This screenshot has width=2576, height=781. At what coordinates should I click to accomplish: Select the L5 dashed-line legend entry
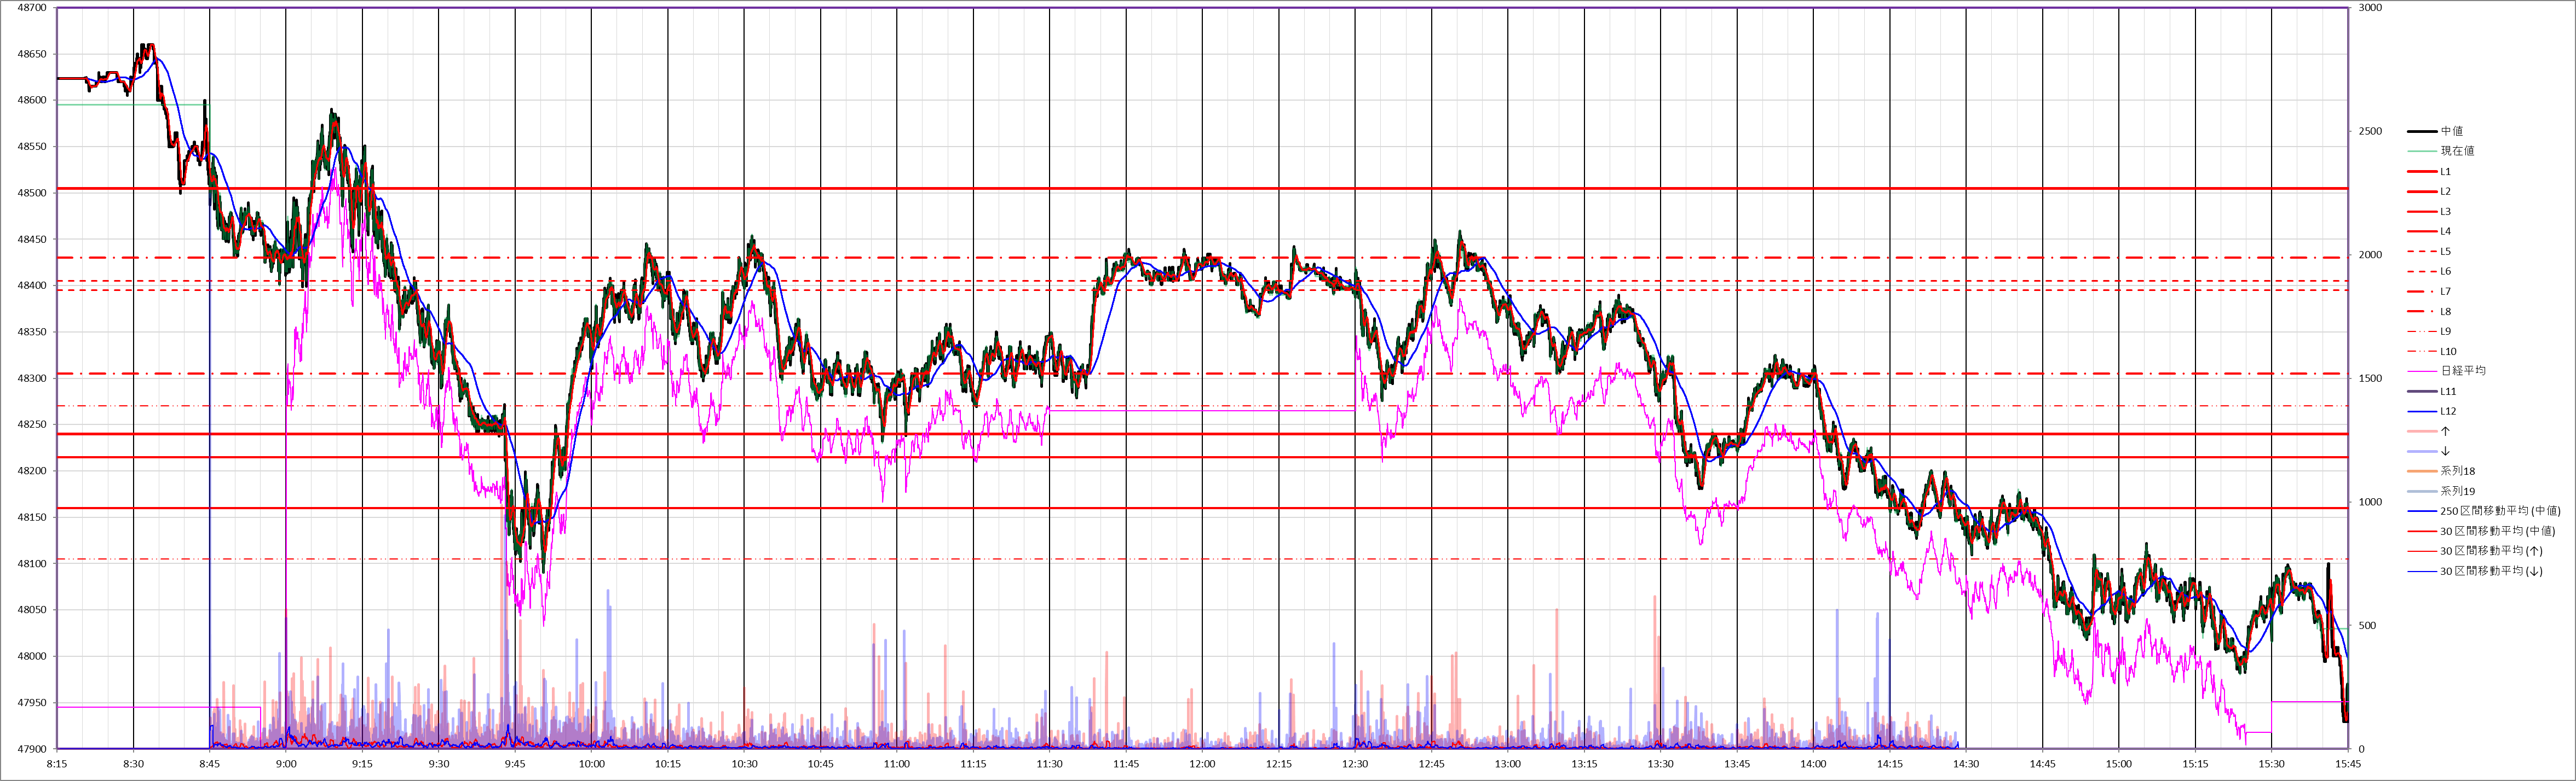click(2445, 252)
